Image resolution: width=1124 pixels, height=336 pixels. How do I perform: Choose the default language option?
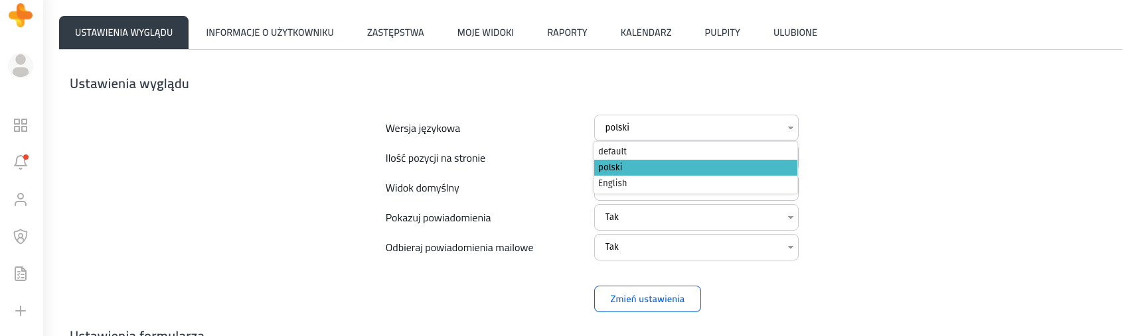[696, 152]
